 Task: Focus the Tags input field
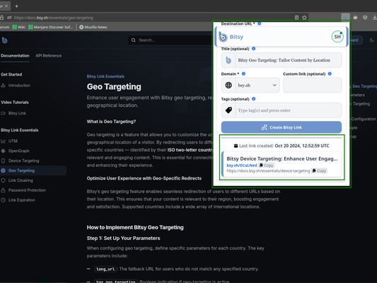coord(288,110)
